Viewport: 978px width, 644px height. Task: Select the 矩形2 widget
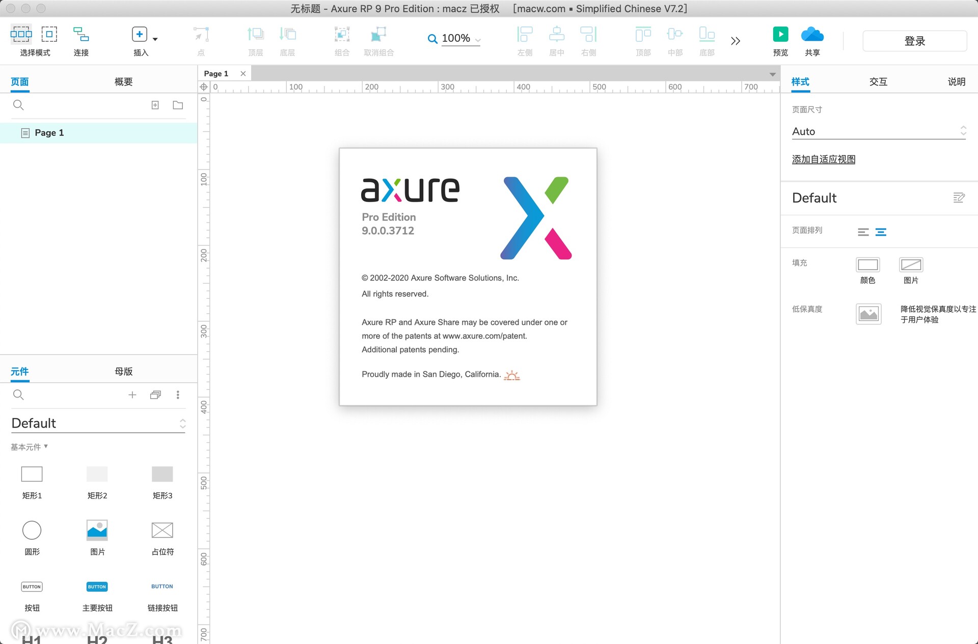tap(97, 482)
